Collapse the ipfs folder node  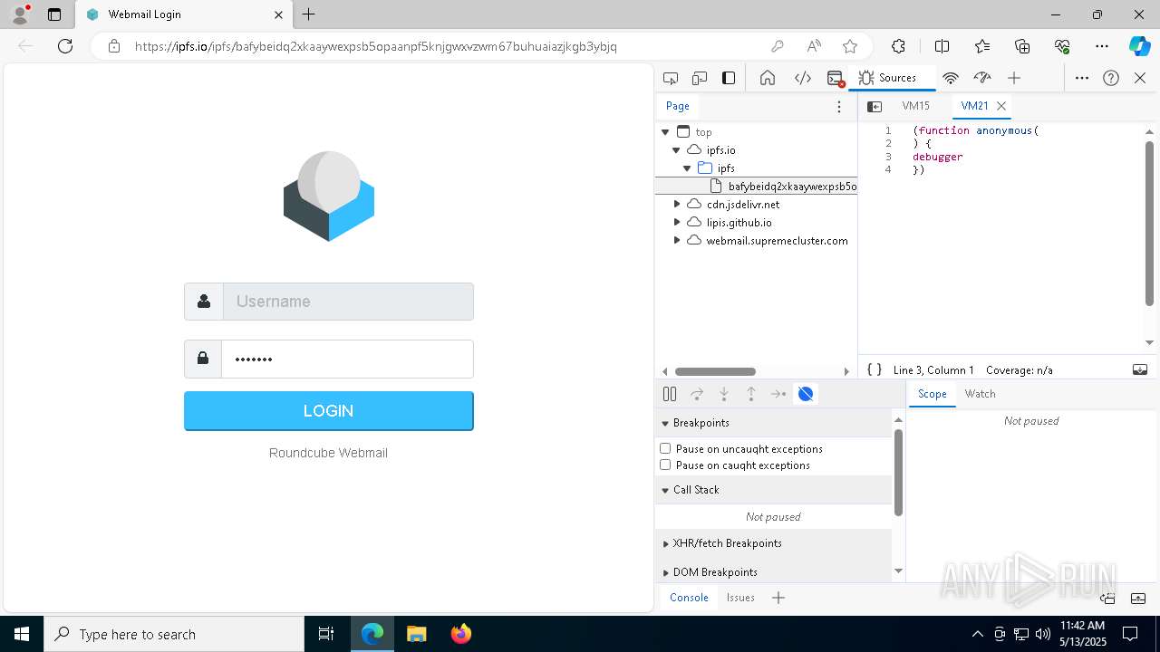tap(687, 168)
